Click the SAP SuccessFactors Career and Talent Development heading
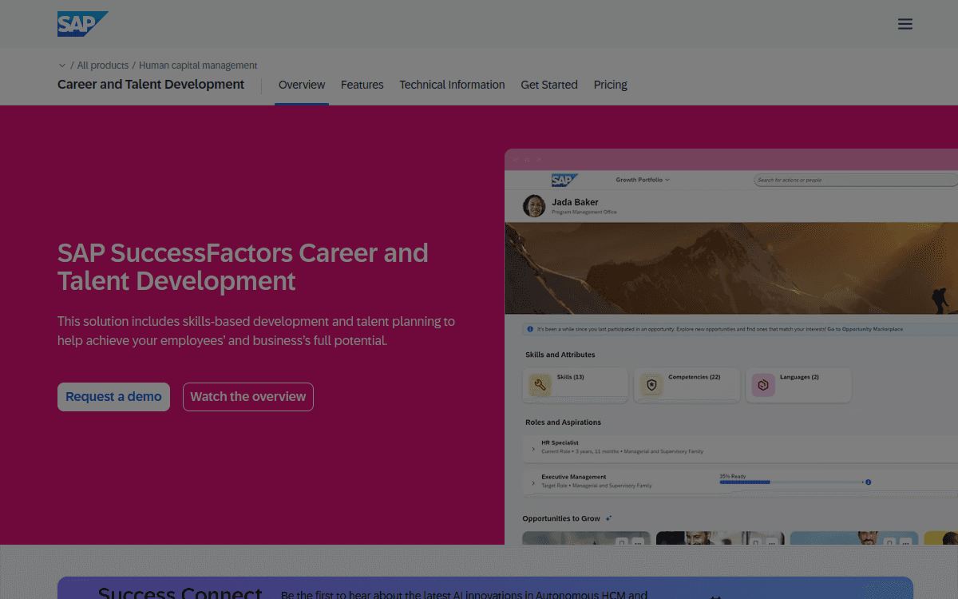This screenshot has width=958, height=599. tap(243, 267)
